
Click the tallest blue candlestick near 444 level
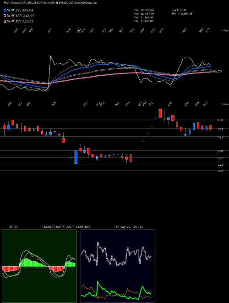click(x=76, y=157)
